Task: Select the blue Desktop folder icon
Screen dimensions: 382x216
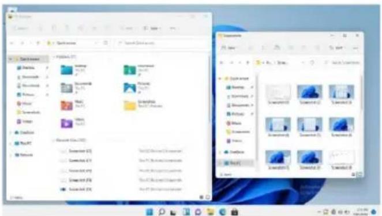Action: [x=66, y=70]
